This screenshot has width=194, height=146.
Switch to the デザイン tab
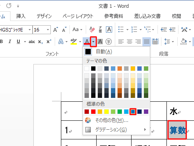pyautogui.click(x=44, y=16)
